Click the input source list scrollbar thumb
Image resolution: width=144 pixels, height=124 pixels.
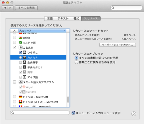click(x=68, y=100)
